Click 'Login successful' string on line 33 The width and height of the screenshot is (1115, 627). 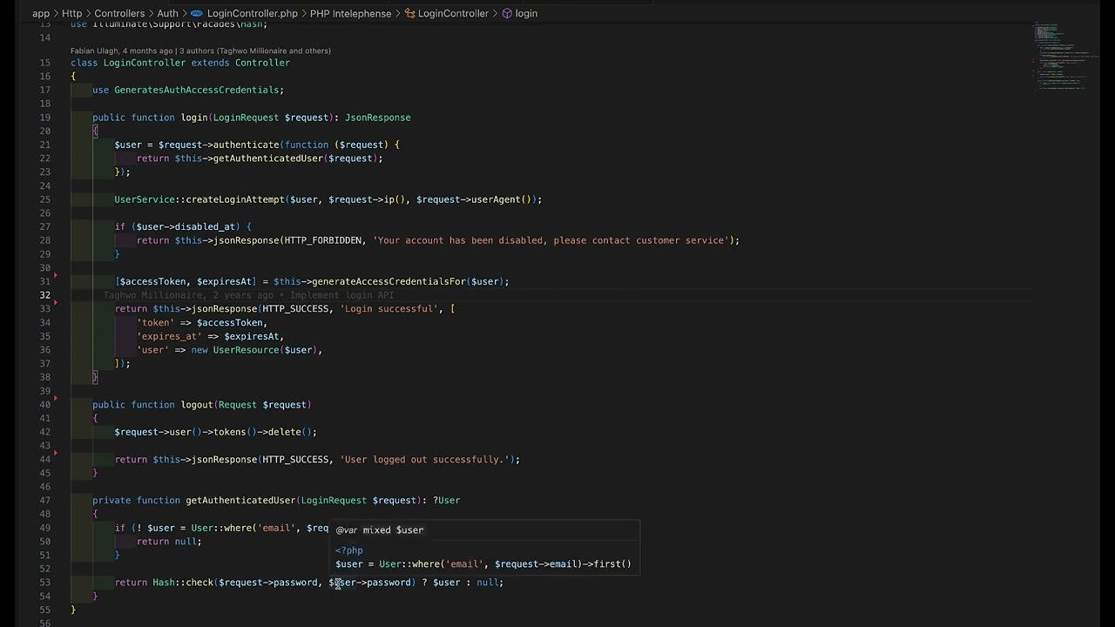tap(389, 309)
